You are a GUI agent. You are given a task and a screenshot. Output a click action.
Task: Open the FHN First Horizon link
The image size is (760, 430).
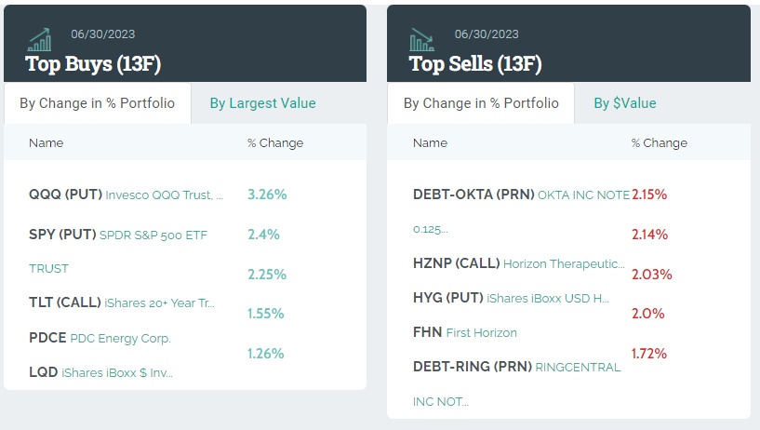(x=465, y=332)
